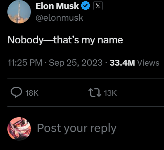Click the word "reply" in the placeholder
Viewport: 164px width, 150px height.
pyautogui.click(x=103, y=129)
